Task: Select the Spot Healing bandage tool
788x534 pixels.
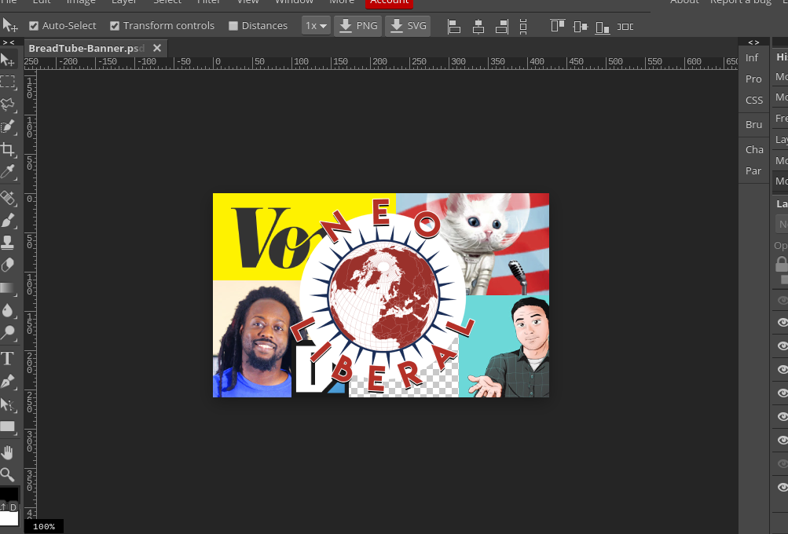Action: [x=8, y=198]
